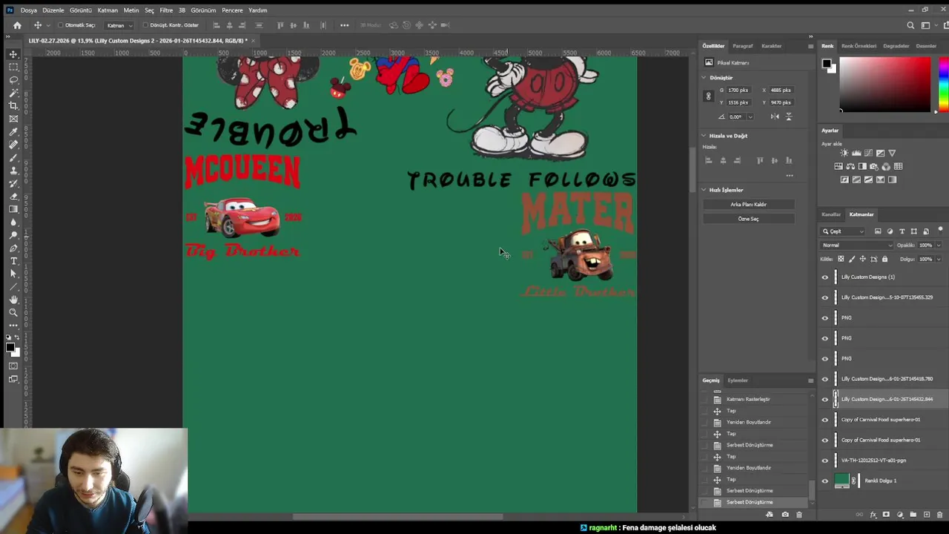This screenshot has width=949, height=534.
Task: Open the Renk Örnekleri panel tab
Action: coord(859,46)
